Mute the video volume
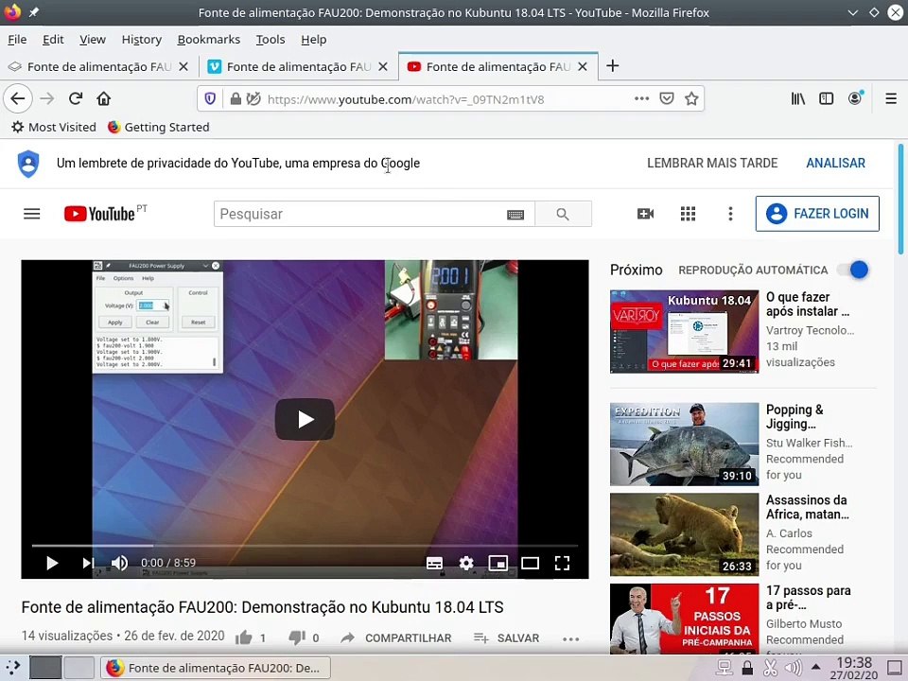Viewport: 908px width, 681px height. pos(119,563)
